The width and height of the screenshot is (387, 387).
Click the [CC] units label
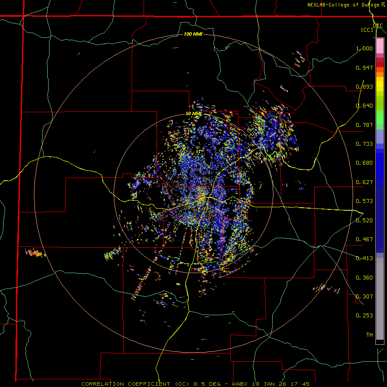[367, 30]
